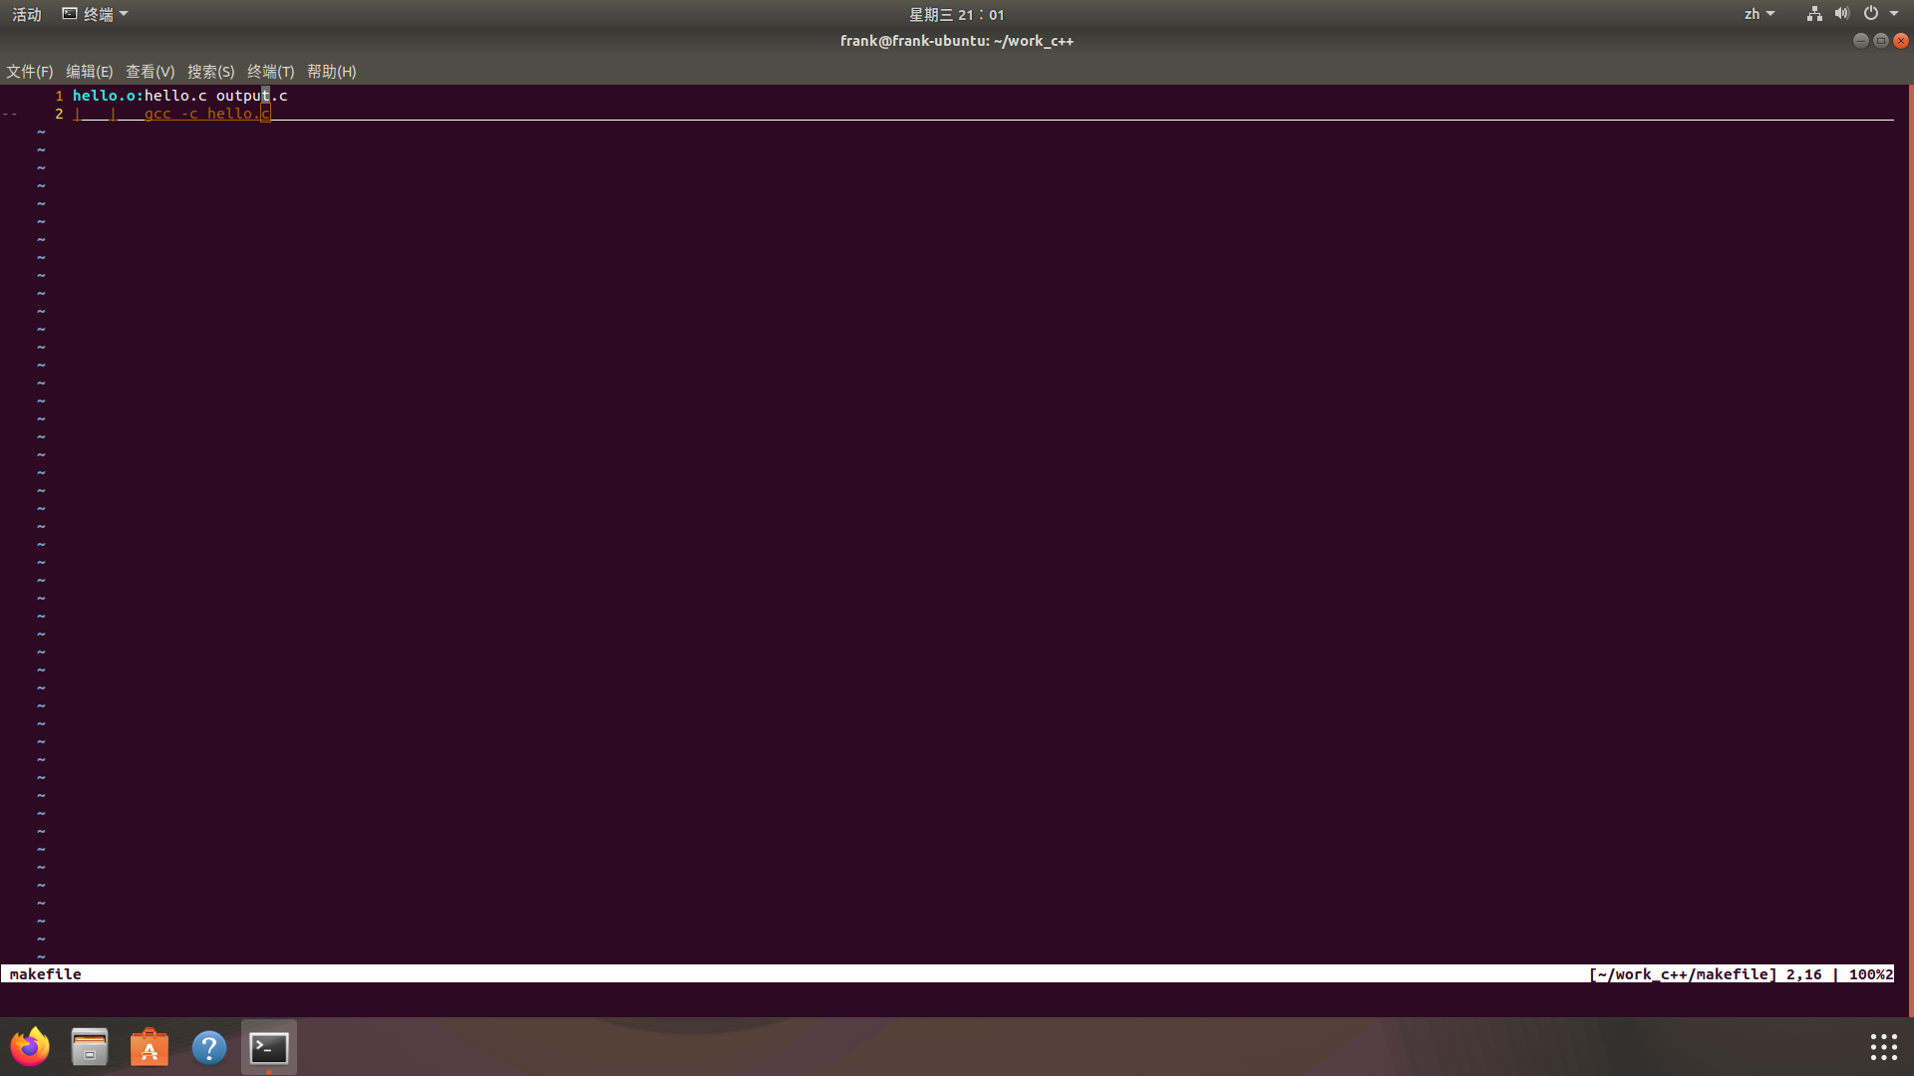Expand the 终端 app menu in top bar
The width and height of the screenshot is (1914, 1076).
pos(96,14)
